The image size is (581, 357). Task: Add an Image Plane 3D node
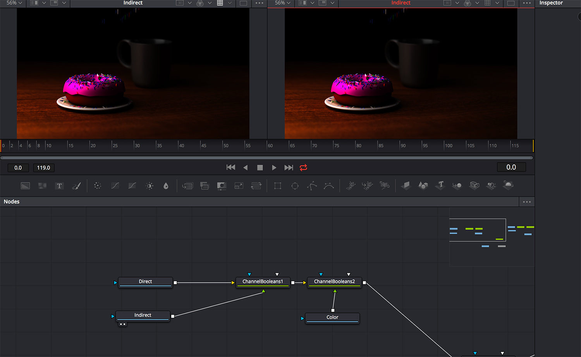(x=406, y=186)
